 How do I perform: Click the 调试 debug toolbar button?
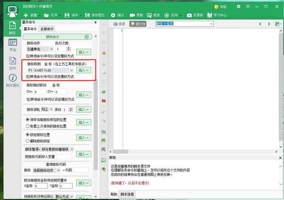click(117, 15)
